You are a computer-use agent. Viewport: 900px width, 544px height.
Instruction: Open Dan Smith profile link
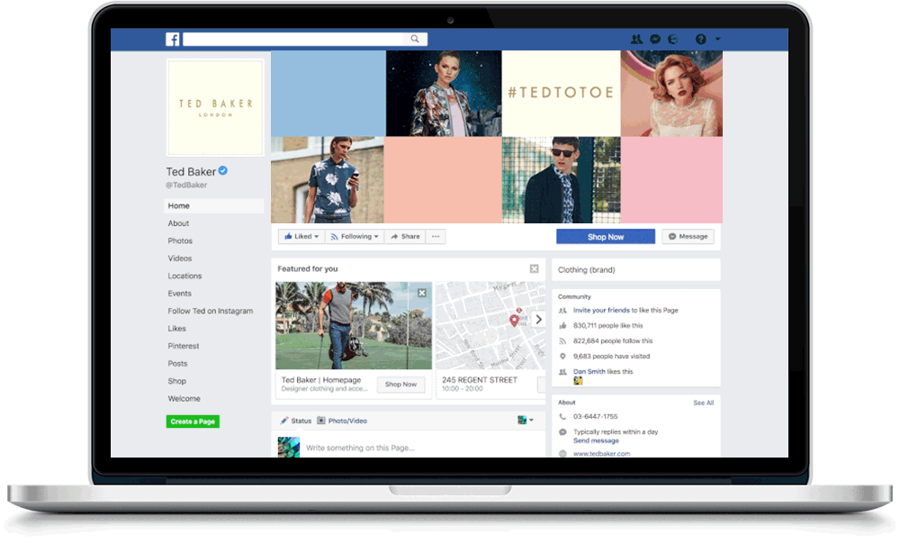[x=589, y=372]
